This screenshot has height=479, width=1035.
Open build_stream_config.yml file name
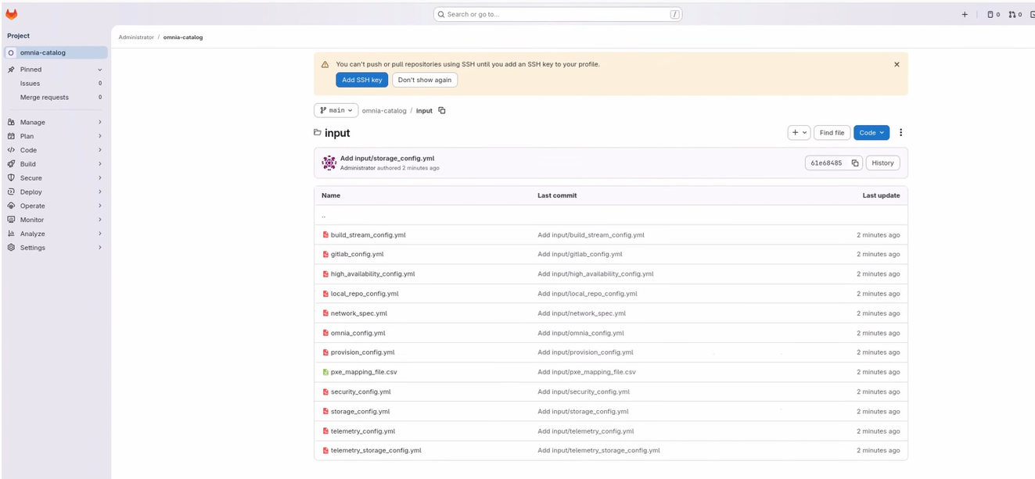coord(368,235)
